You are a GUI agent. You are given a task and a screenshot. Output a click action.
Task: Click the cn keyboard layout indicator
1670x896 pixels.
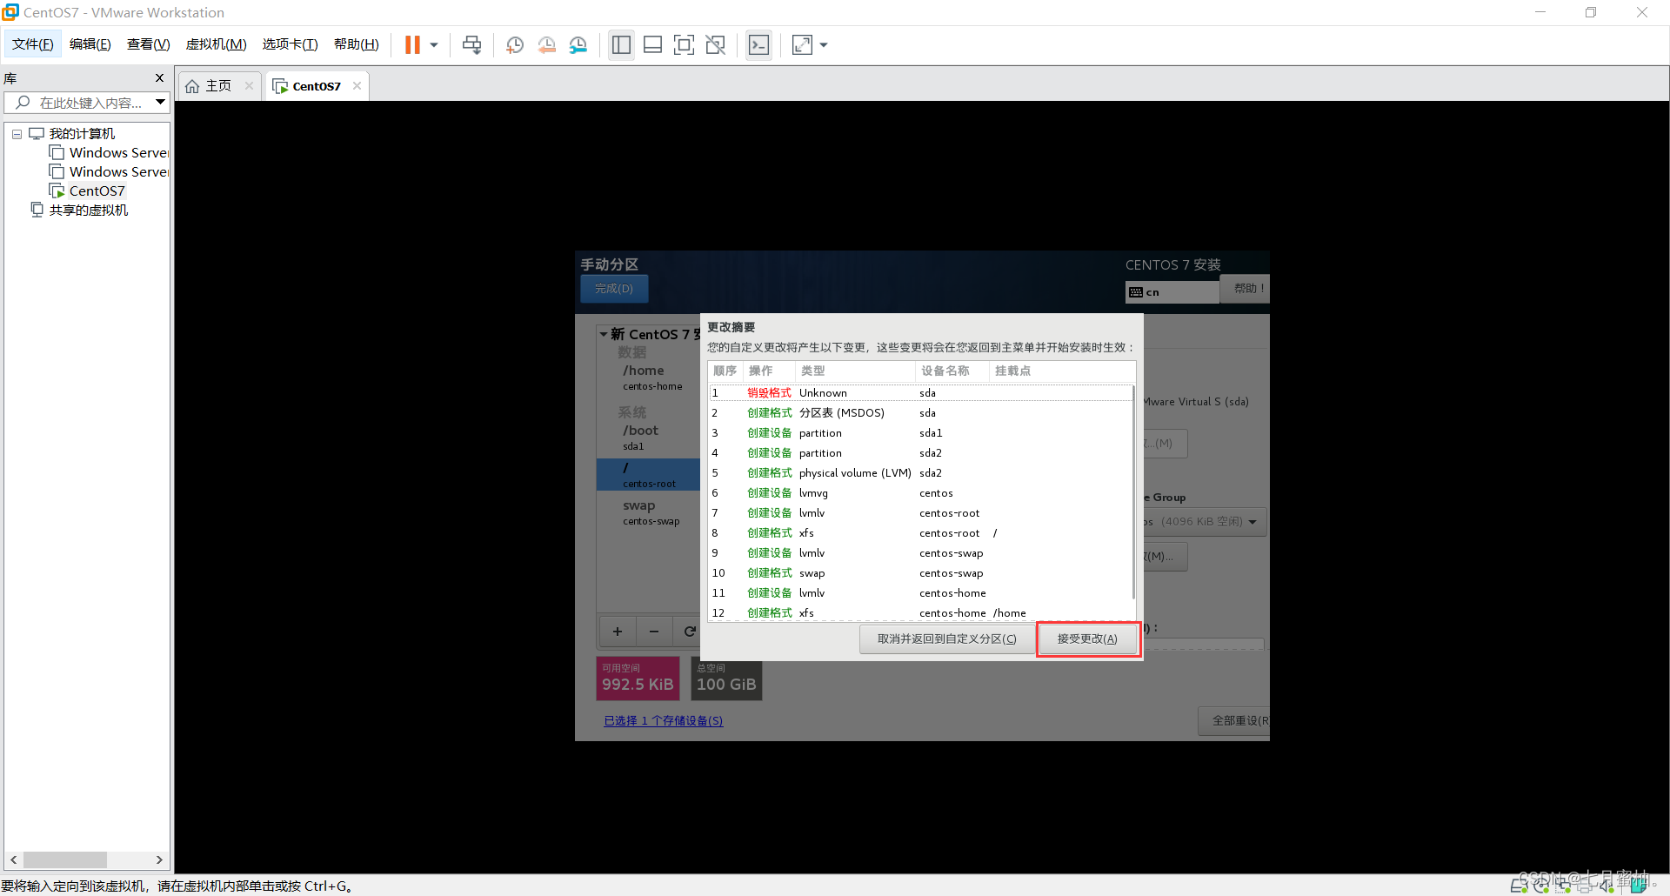1172,292
